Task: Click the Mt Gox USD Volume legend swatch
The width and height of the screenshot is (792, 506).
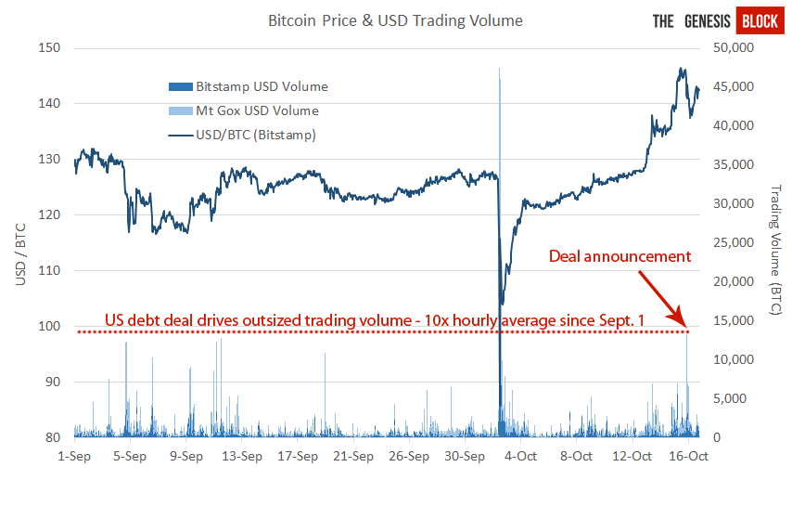Action: [x=180, y=111]
